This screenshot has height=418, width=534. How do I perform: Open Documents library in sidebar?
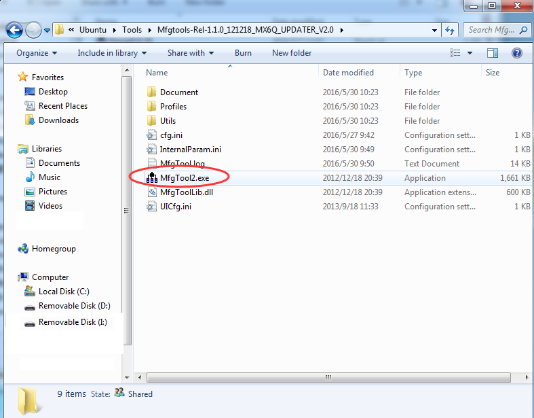[x=59, y=163]
